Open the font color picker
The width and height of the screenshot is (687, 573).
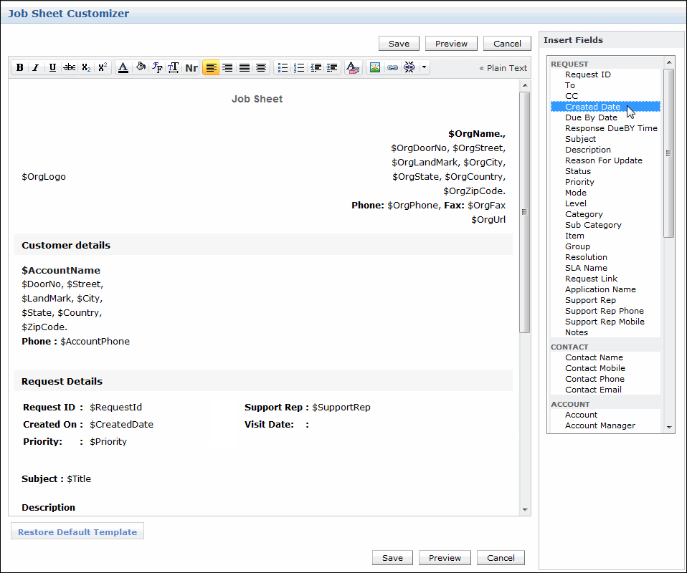point(123,67)
